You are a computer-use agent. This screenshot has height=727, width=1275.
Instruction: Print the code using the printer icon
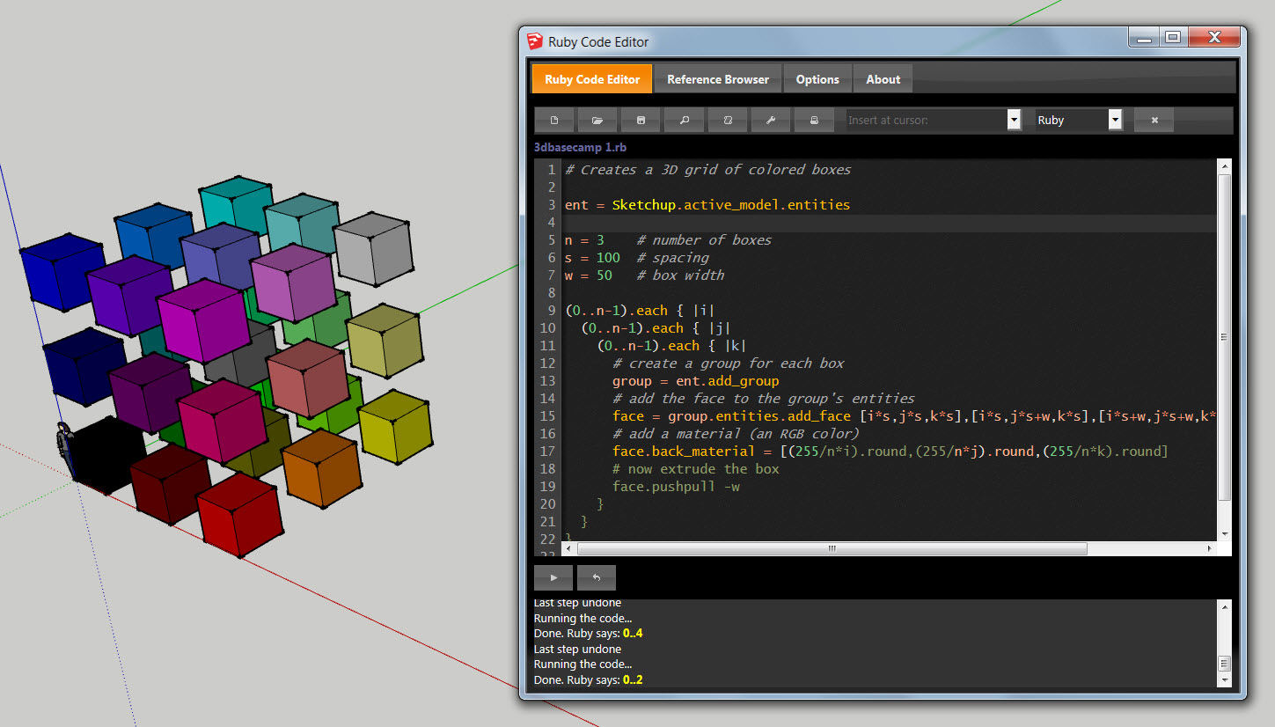click(814, 120)
